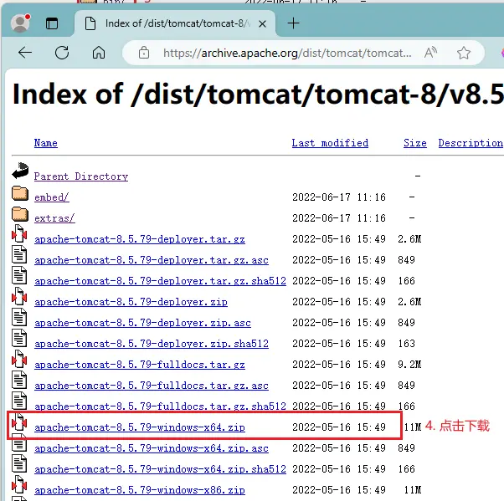Open apache-tomcat-8.5.79-windows-x64.zip.asc

coord(152,448)
